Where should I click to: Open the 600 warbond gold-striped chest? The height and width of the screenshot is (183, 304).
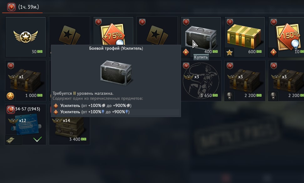pyautogui.click(x=245, y=37)
